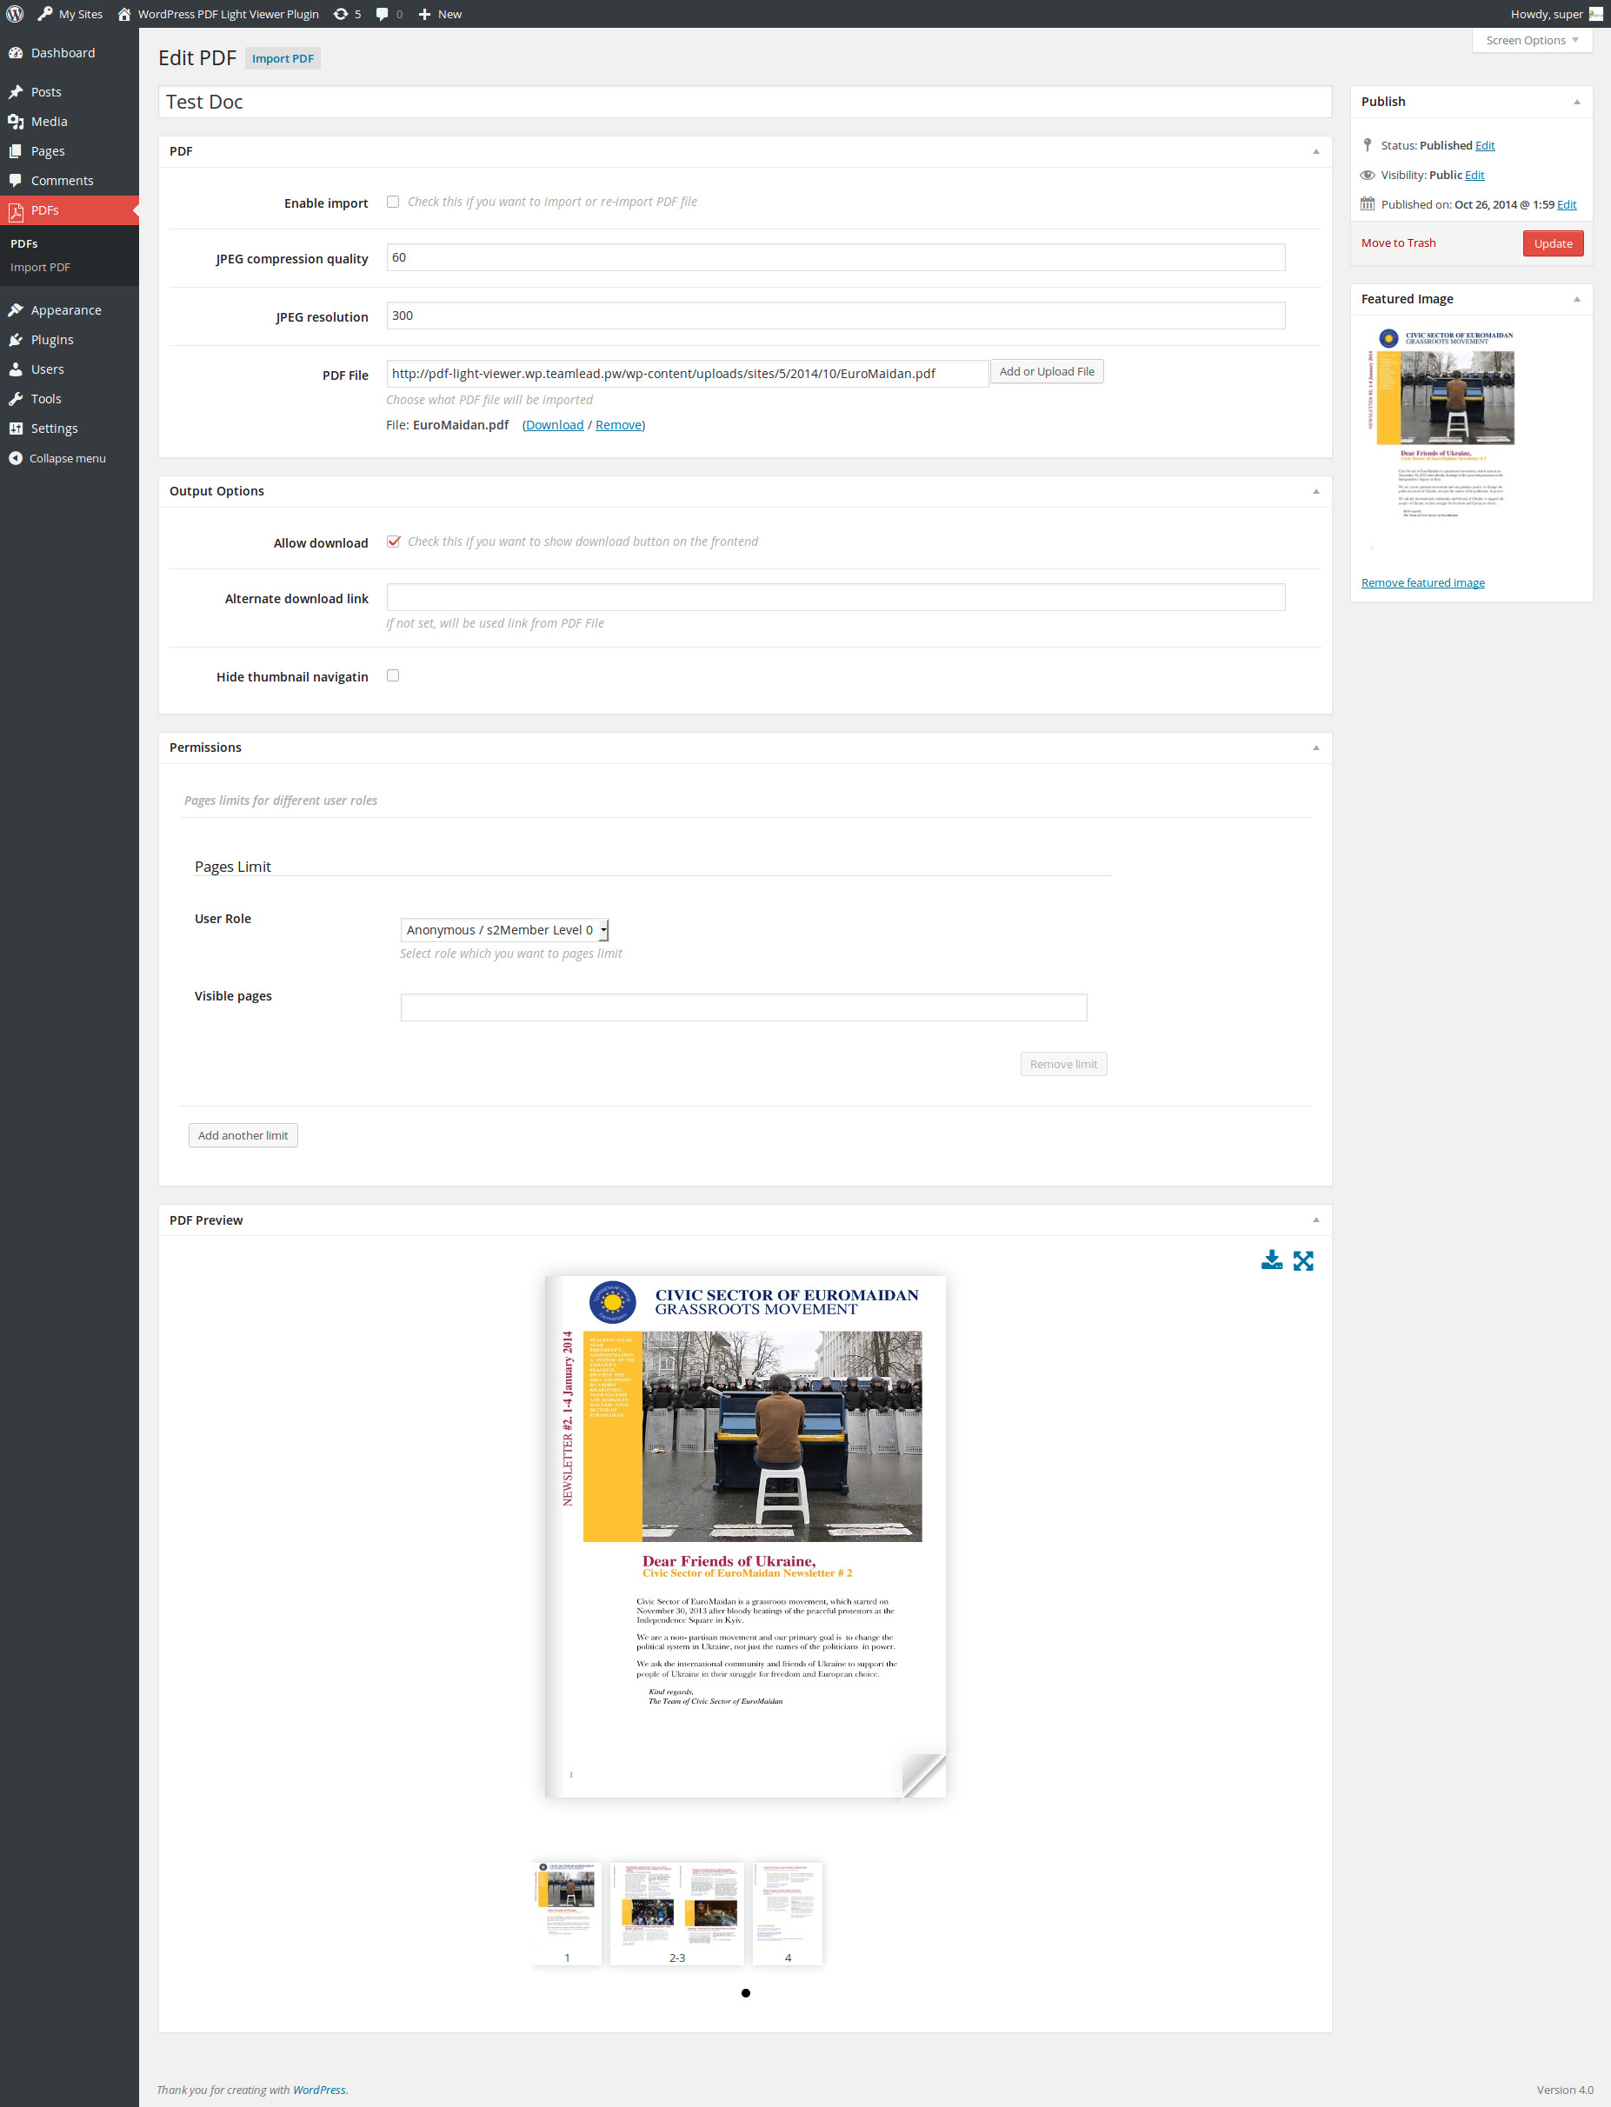Click the Edit link next to Status

[x=1484, y=146]
